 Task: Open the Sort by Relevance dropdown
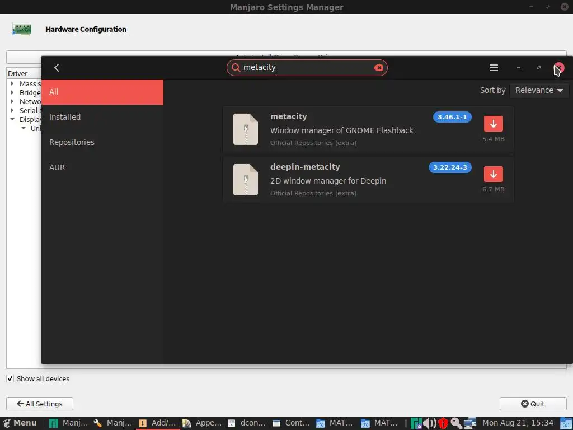tap(539, 90)
